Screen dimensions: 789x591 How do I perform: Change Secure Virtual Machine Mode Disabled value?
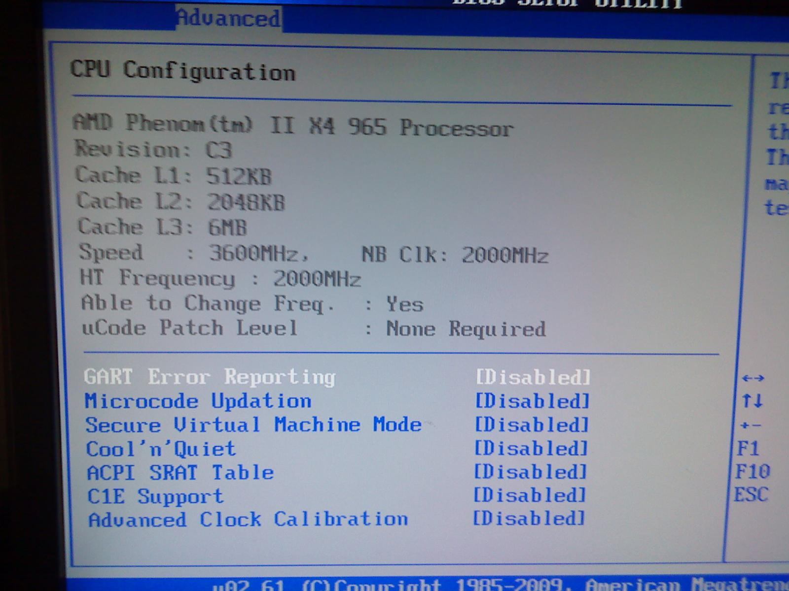[532, 425]
